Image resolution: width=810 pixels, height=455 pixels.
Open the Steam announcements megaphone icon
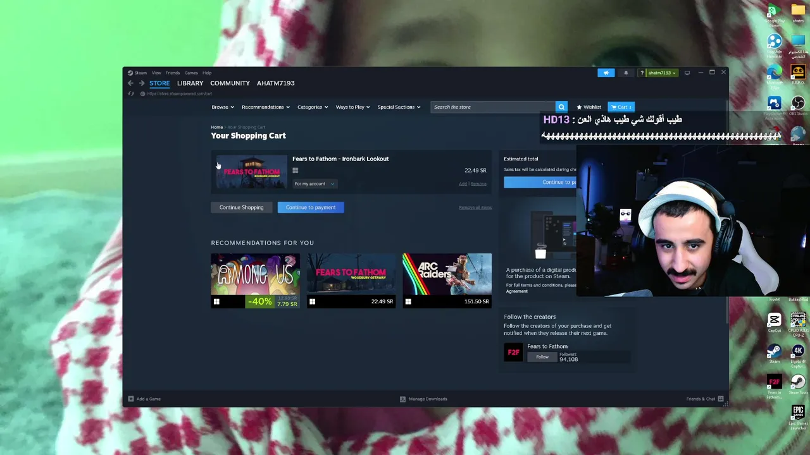tap(606, 73)
